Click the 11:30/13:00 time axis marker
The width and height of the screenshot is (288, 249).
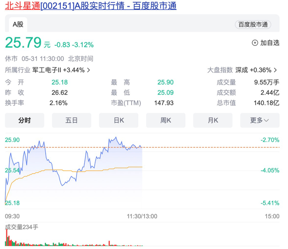click(142, 216)
